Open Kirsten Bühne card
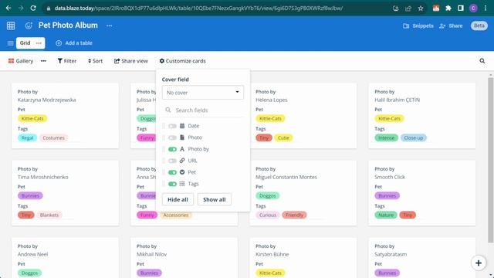This screenshot has width=494, height=278. tap(303, 258)
